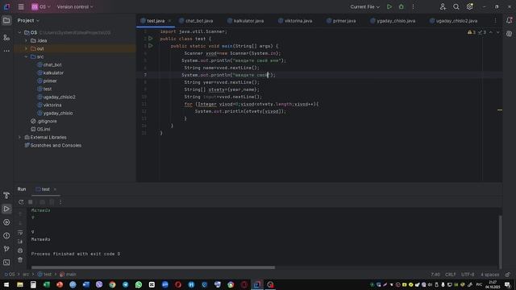
Task: Open WhatsApp from the taskbar
Action: pyautogui.click(x=139, y=284)
